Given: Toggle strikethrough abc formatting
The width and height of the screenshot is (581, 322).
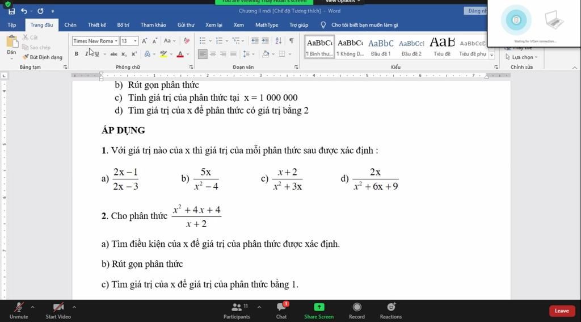Looking at the screenshot, I should tap(113, 54).
